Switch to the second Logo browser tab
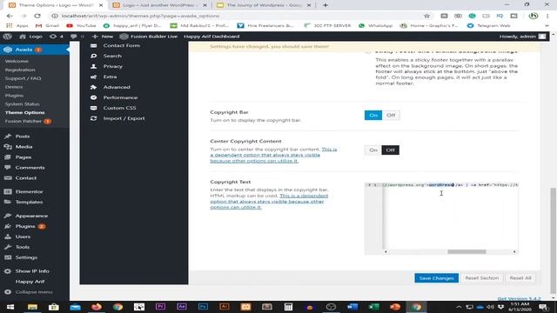This screenshot has height=313, width=557. pyautogui.click(x=159, y=5)
